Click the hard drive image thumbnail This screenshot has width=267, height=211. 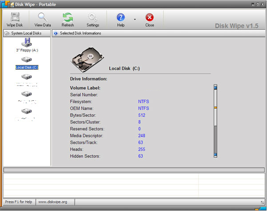(x=87, y=60)
